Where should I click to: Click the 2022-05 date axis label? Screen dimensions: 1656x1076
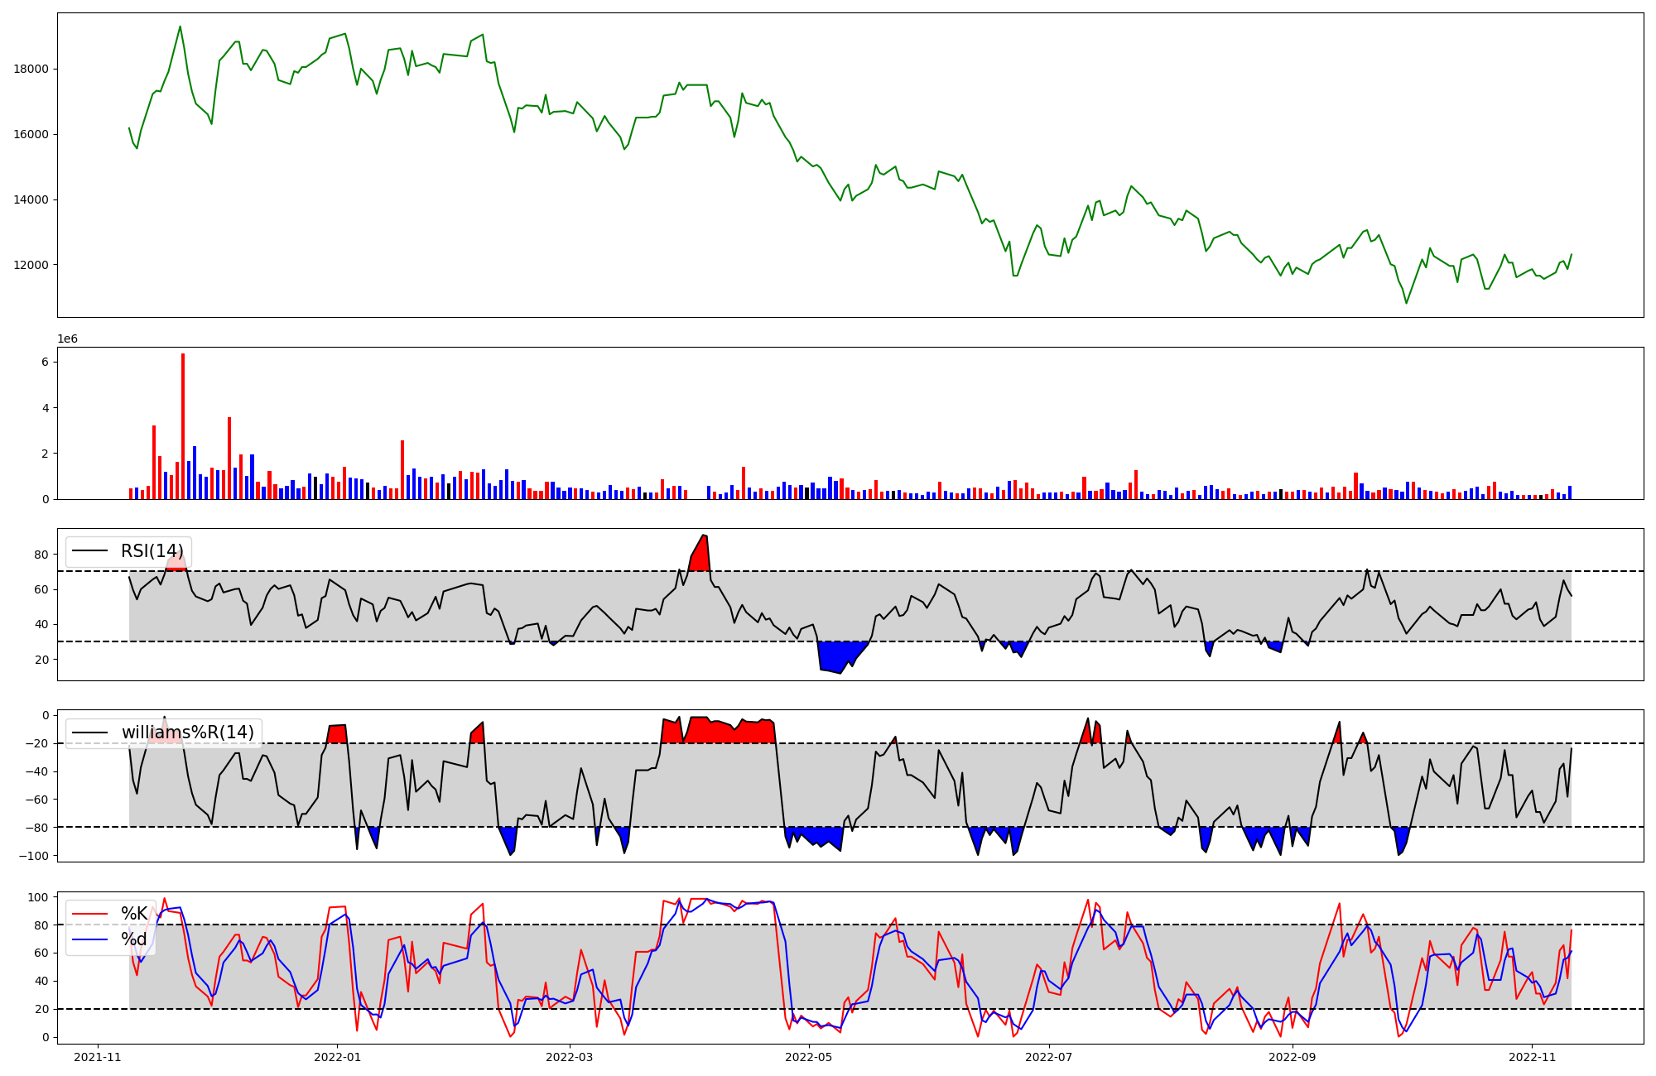[x=808, y=1057]
